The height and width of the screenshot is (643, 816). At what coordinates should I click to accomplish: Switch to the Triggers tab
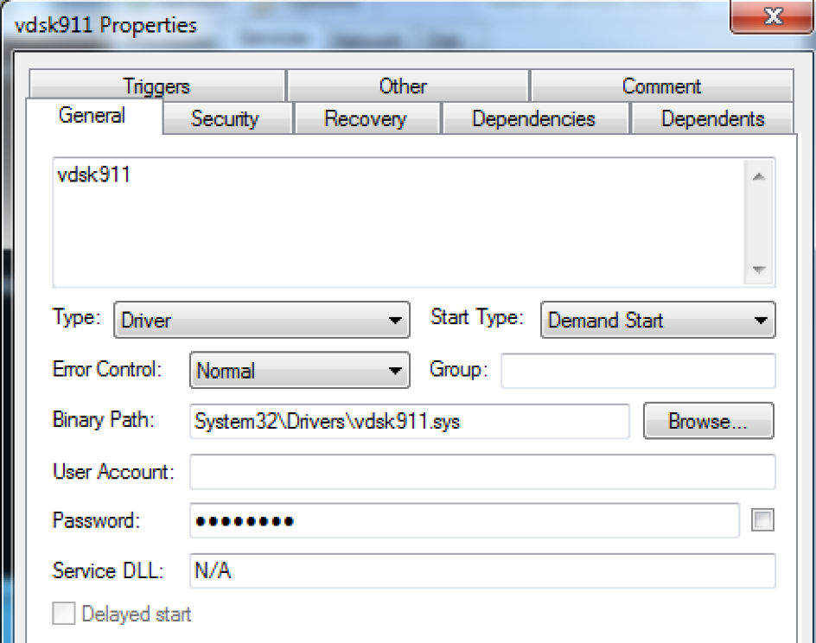pyautogui.click(x=156, y=86)
